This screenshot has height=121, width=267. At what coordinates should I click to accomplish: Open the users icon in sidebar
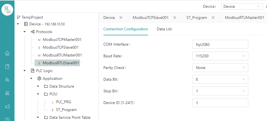(7, 80)
